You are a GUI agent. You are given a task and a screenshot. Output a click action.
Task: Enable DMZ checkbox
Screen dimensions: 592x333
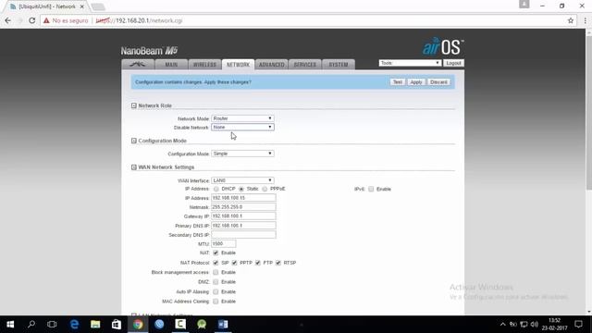[216, 281]
